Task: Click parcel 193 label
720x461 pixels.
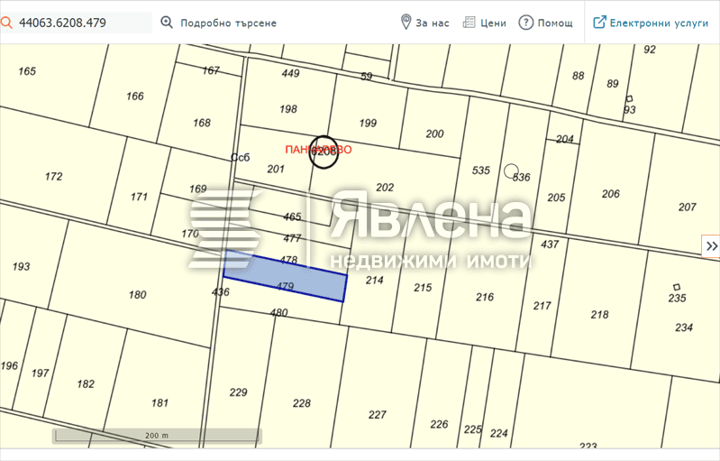Action: click(21, 266)
